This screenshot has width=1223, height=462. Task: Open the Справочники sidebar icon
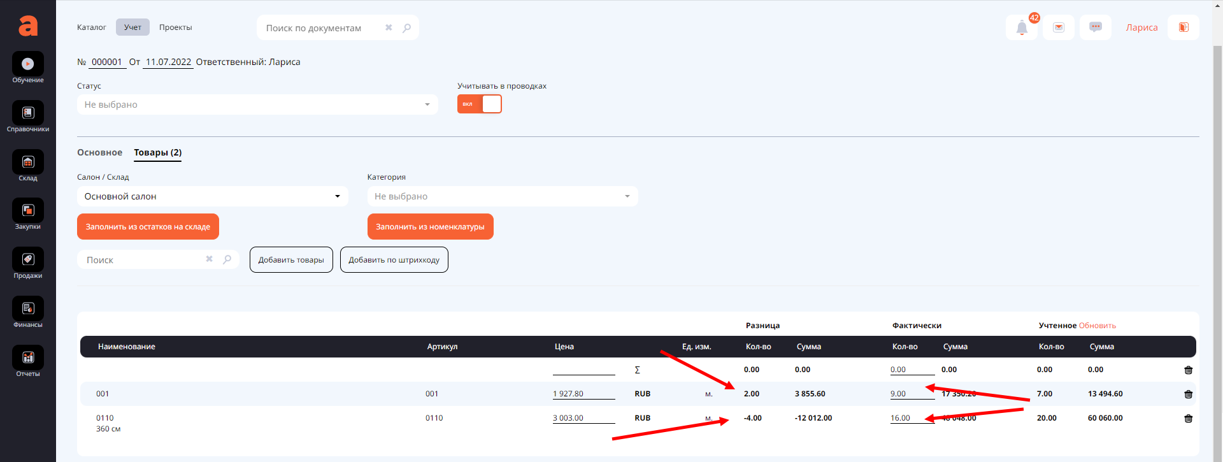(28, 113)
